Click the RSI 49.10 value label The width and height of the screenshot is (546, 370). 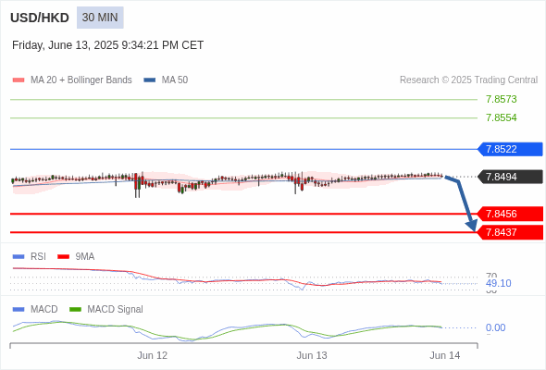click(498, 283)
